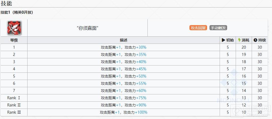Click the cost value 20 in level 1 row

[244, 47]
